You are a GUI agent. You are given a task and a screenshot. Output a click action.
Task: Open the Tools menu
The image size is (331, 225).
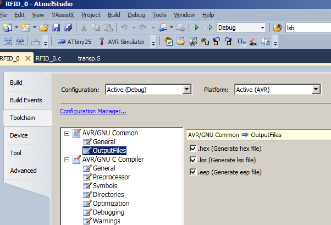(x=159, y=15)
